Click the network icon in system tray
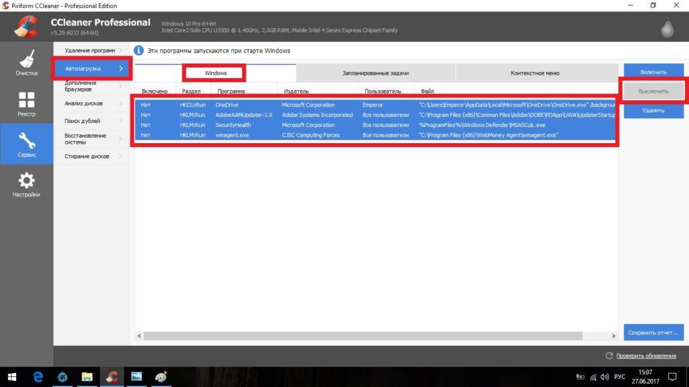Screen dimensions: 689x387 coord(593,377)
